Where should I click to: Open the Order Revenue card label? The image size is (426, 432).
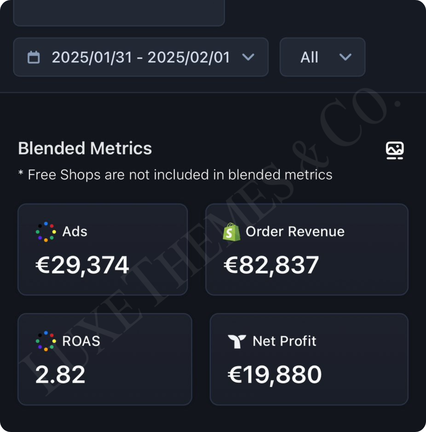[x=295, y=232]
